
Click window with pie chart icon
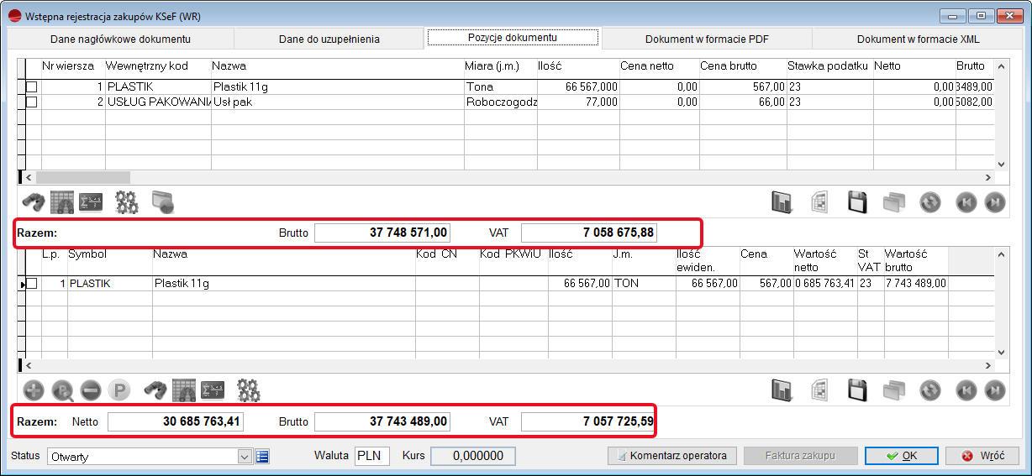(x=162, y=201)
